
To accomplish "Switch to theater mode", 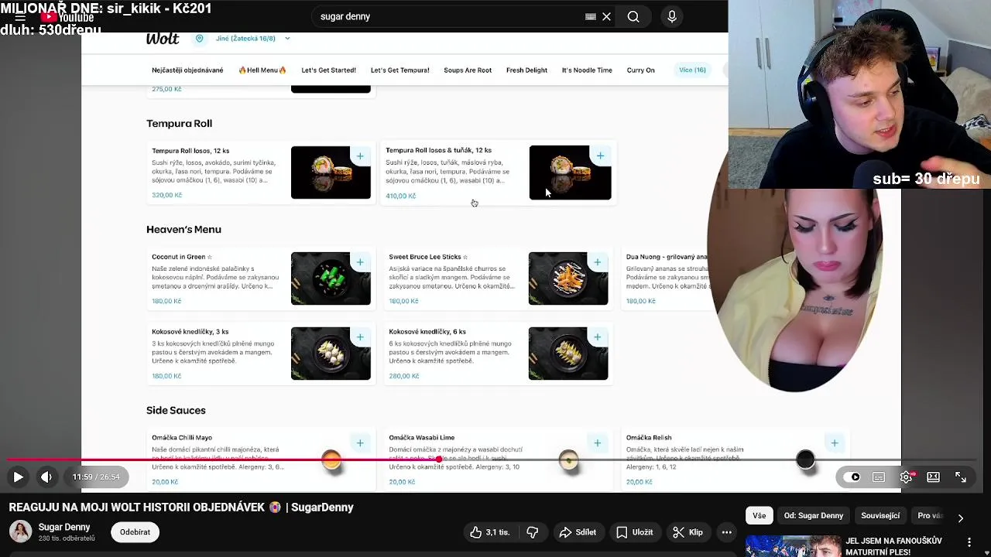I will [x=933, y=477].
